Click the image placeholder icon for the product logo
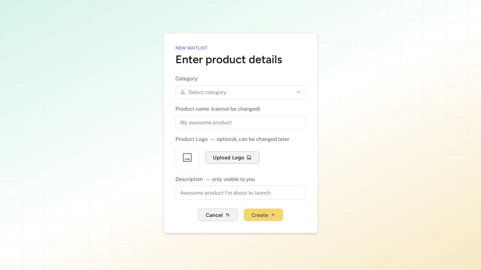The image size is (481, 270). 187,157
